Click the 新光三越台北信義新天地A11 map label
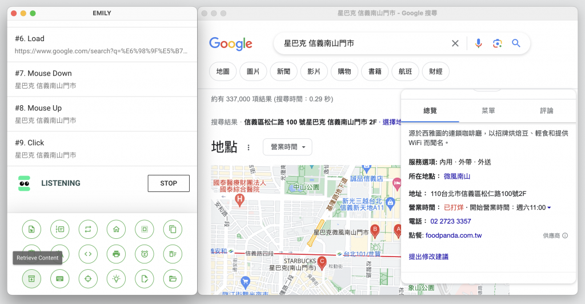Viewport: 585px width, 304px height. [362, 205]
